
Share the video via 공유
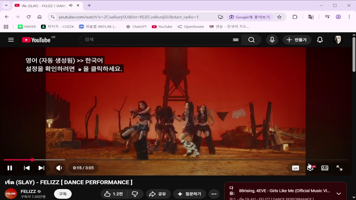[x=158, y=194]
